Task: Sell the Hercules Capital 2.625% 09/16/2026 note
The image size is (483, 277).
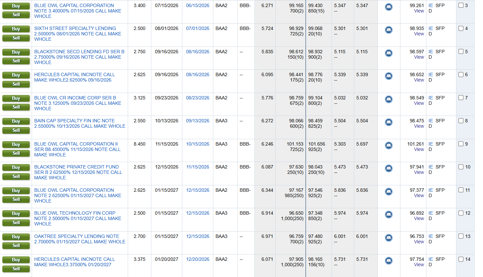Action: pos(16,84)
